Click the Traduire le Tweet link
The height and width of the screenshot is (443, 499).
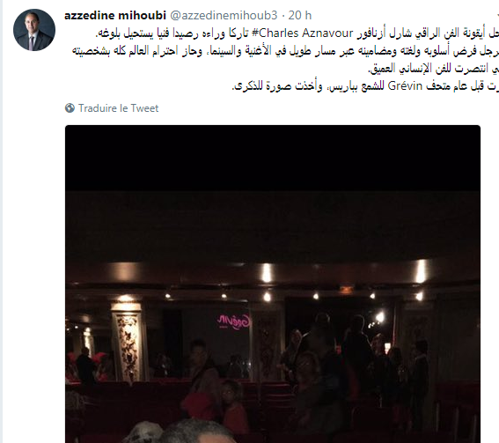(x=119, y=108)
